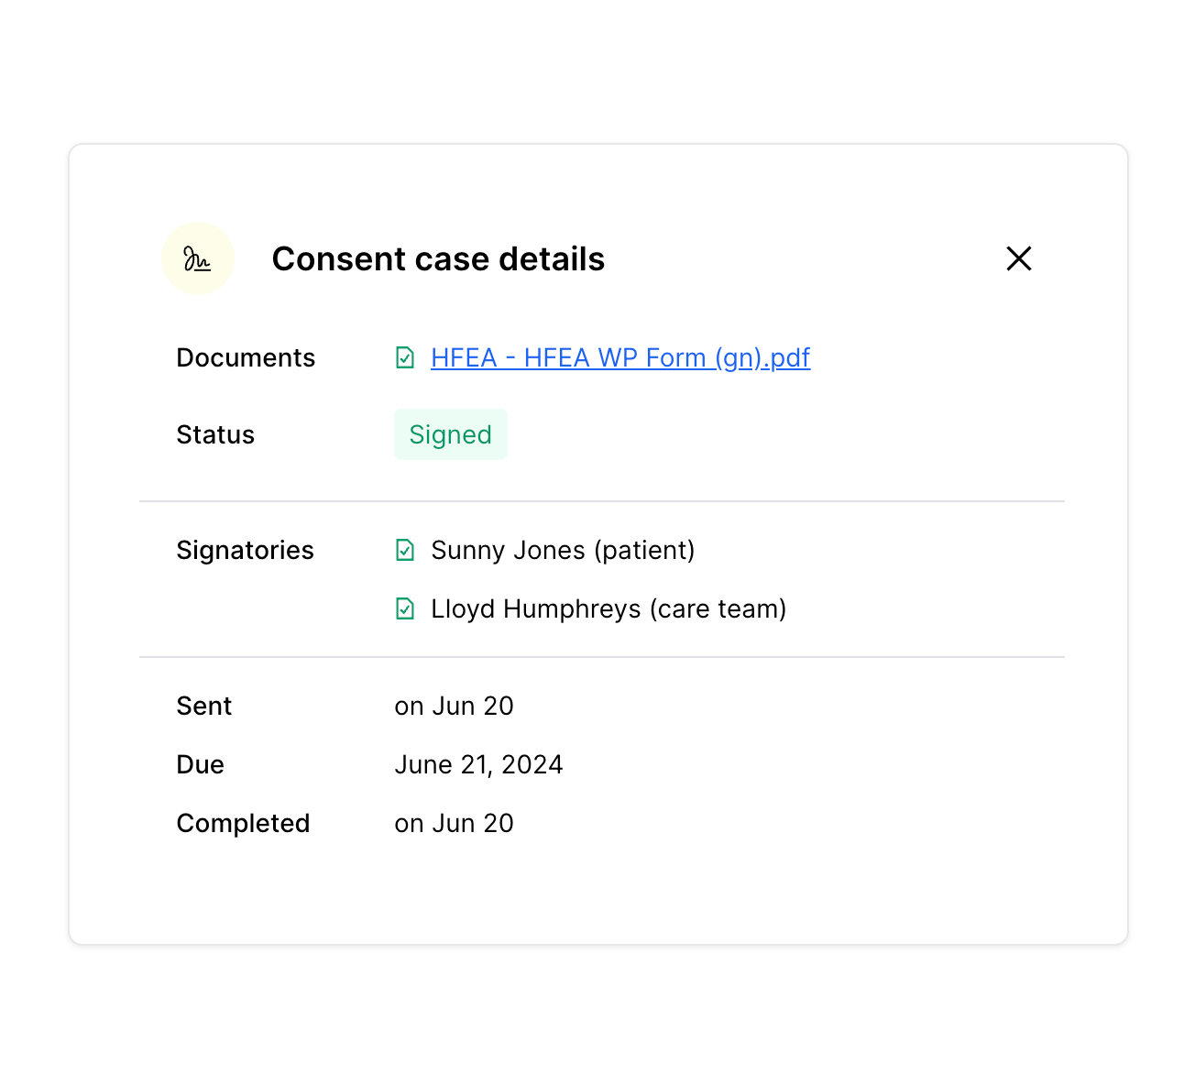The image size is (1195, 1074).
Task: Click the Documents field label
Action: [x=246, y=357]
